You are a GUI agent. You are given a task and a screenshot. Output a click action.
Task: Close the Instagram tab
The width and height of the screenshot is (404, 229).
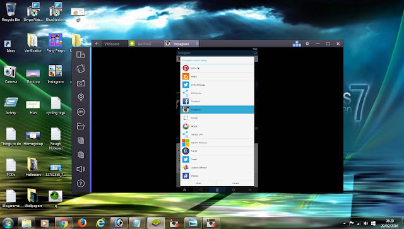click(197, 44)
